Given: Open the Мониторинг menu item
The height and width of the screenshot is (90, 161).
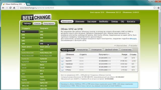Looking at the screenshot, I should (x=67, y=21).
